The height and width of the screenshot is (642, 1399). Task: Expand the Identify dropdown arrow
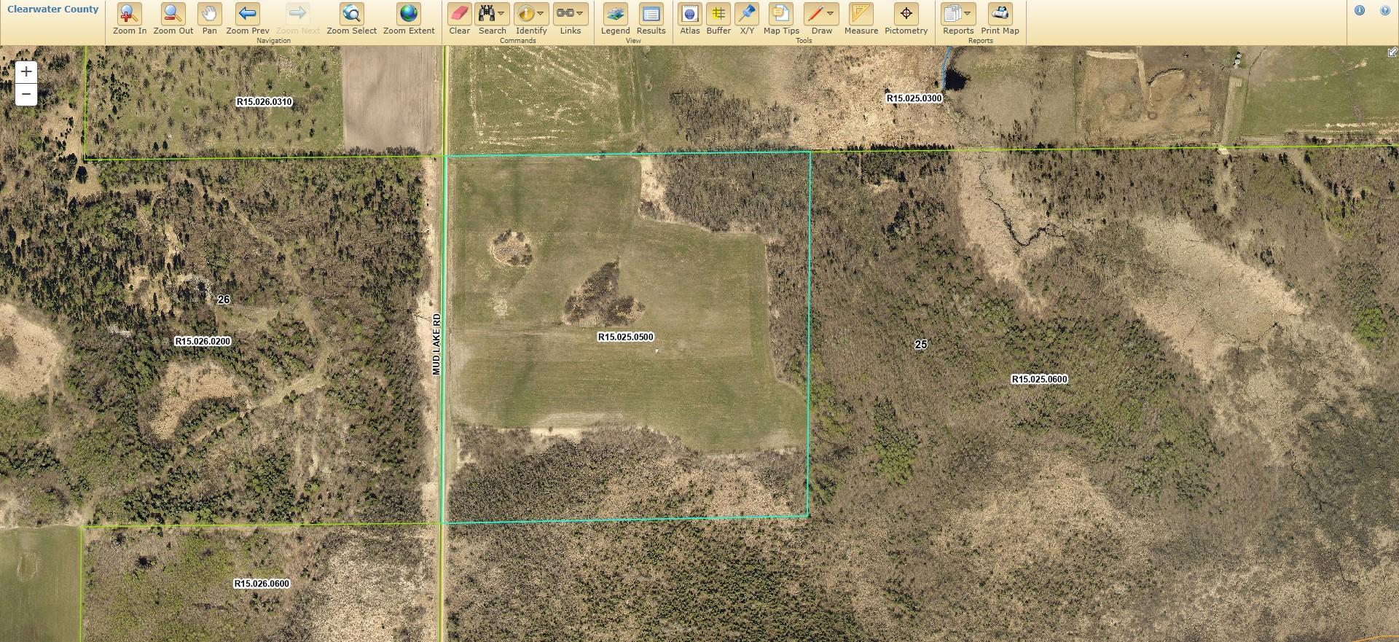540,13
